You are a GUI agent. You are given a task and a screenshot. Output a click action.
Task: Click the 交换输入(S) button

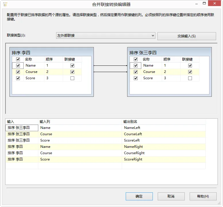186,36
